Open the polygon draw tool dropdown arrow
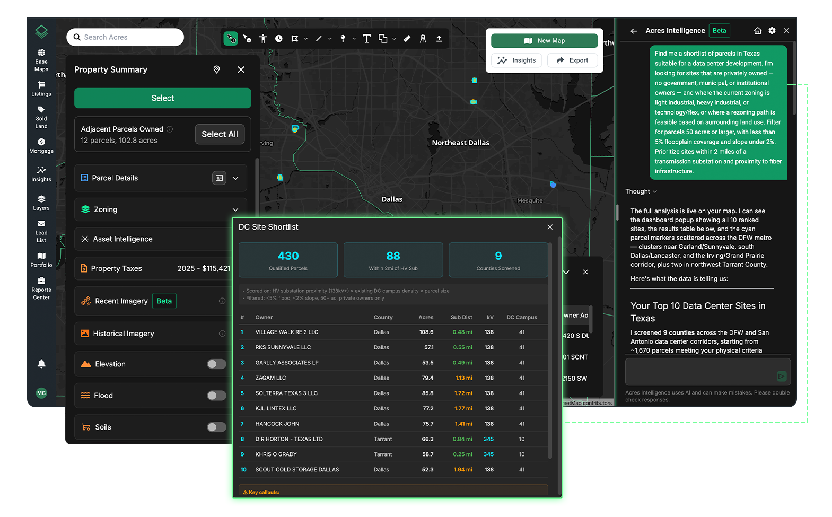This screenshot has height=517, width=832. [x=306, y=39]
